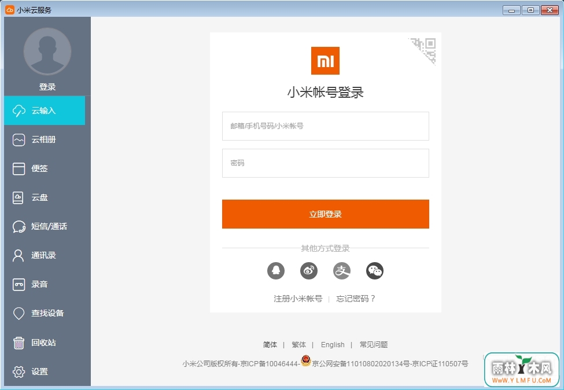Close the 小米云服务 window
The width and height of the screenshot is (564, 390).
550,10
